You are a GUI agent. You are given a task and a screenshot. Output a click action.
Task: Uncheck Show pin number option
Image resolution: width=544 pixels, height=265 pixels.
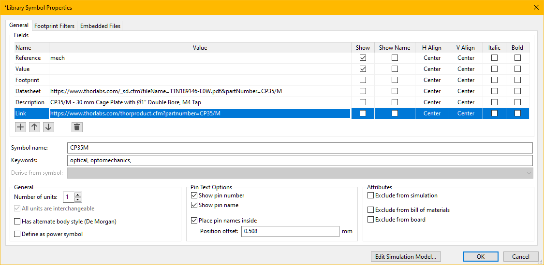[194, 195]
